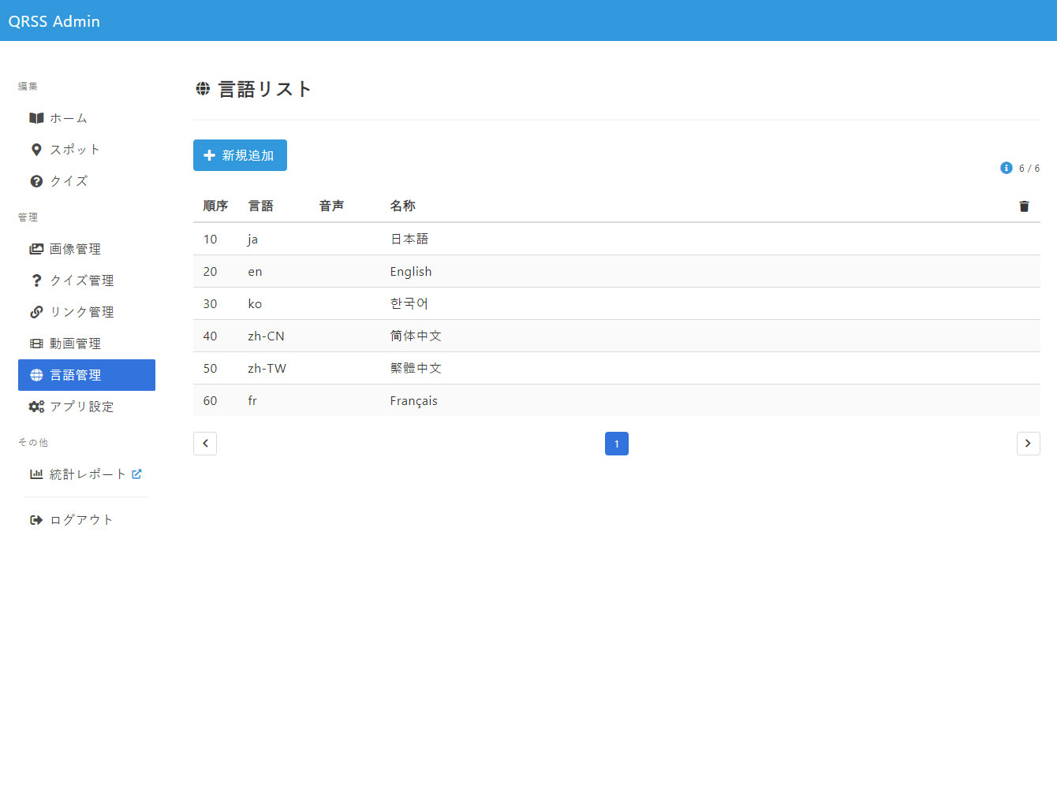
Task: Select 言語管理 in the sidebar
Action: [x=86, y=375]
